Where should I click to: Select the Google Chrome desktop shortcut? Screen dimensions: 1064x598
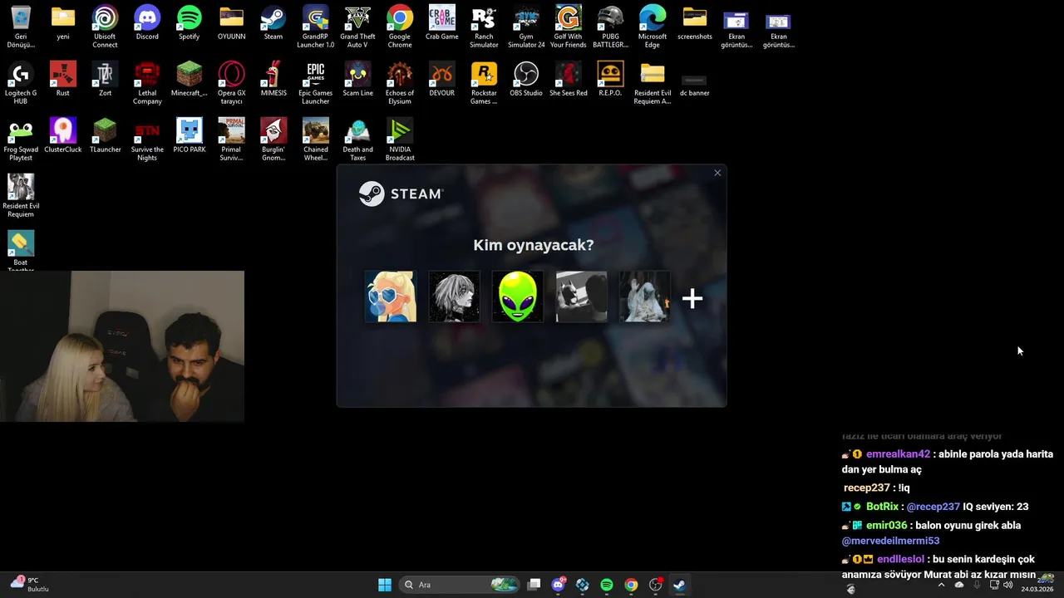[400, 27]
